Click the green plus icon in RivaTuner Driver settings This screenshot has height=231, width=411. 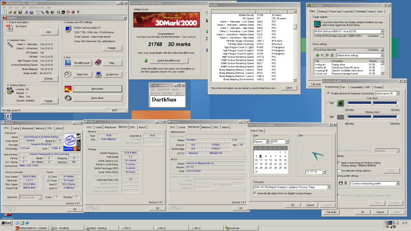(317, 55)
